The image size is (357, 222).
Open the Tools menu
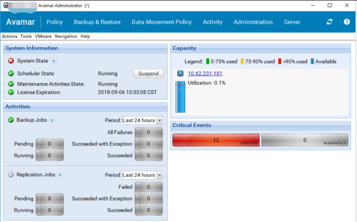click(26, 37)
